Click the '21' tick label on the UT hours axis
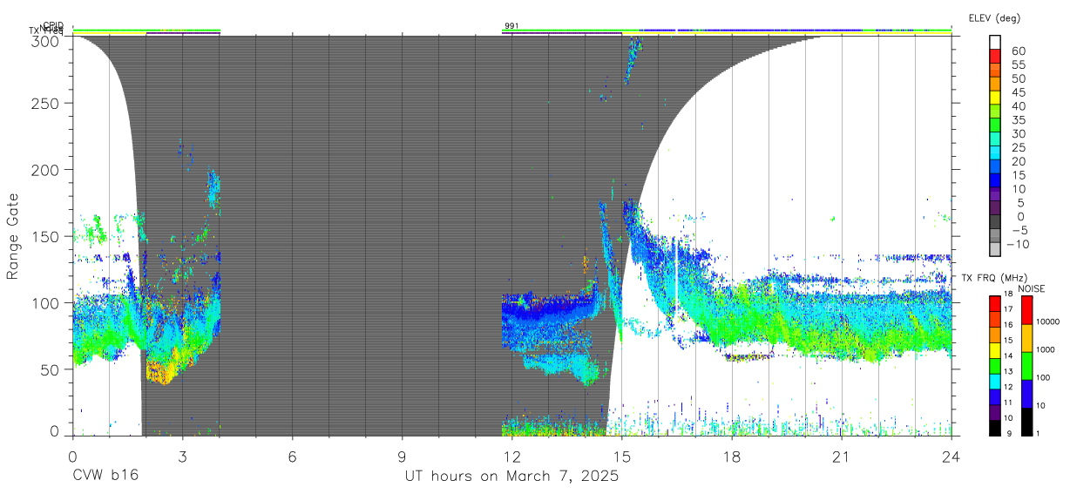Screen dimensions: 1070x494 (842, 456)
